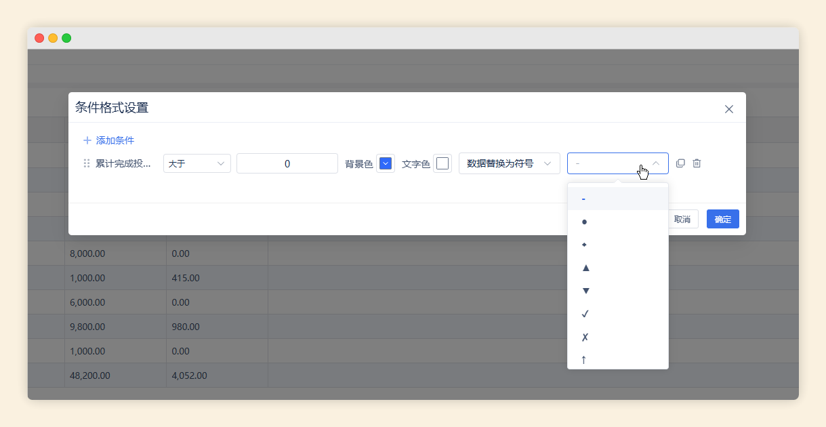Close the 条件格式设置 dialog
This screenshot has height=427, width=826.
pos(728,109)
